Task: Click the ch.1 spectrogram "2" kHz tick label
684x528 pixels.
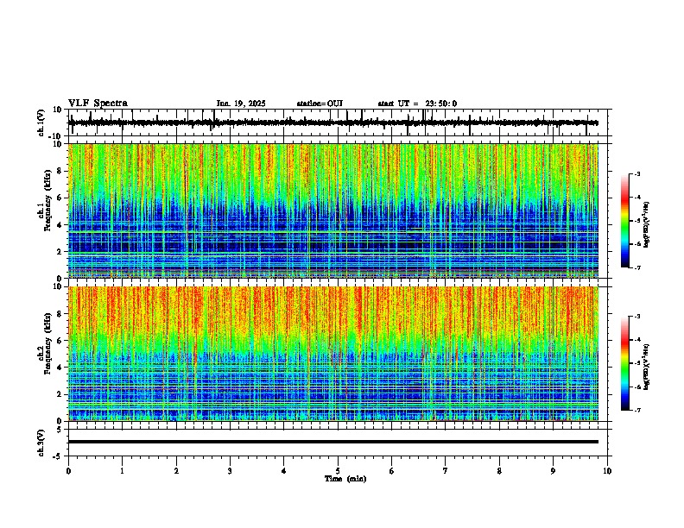Action: click(x=60, y=252)
